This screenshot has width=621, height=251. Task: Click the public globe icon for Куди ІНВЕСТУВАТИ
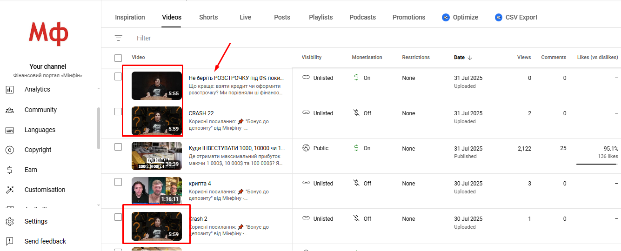click(306, 148)
